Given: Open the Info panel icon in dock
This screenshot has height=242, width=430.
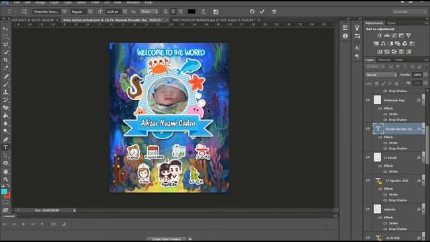Looking at the screenshot, I should [345, 36].
